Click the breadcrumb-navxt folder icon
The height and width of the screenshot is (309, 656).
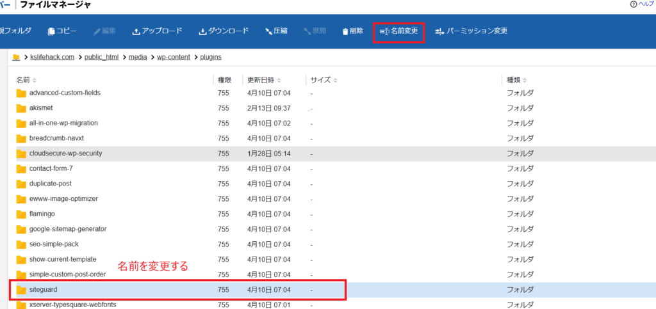(x=21, y=138)
